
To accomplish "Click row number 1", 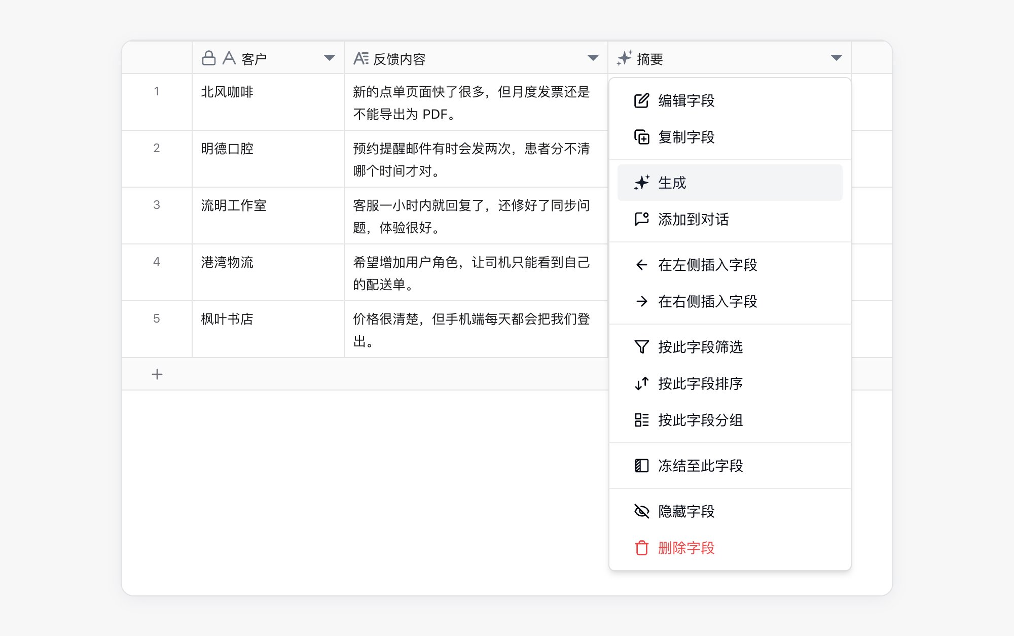I will coord(157,91).
